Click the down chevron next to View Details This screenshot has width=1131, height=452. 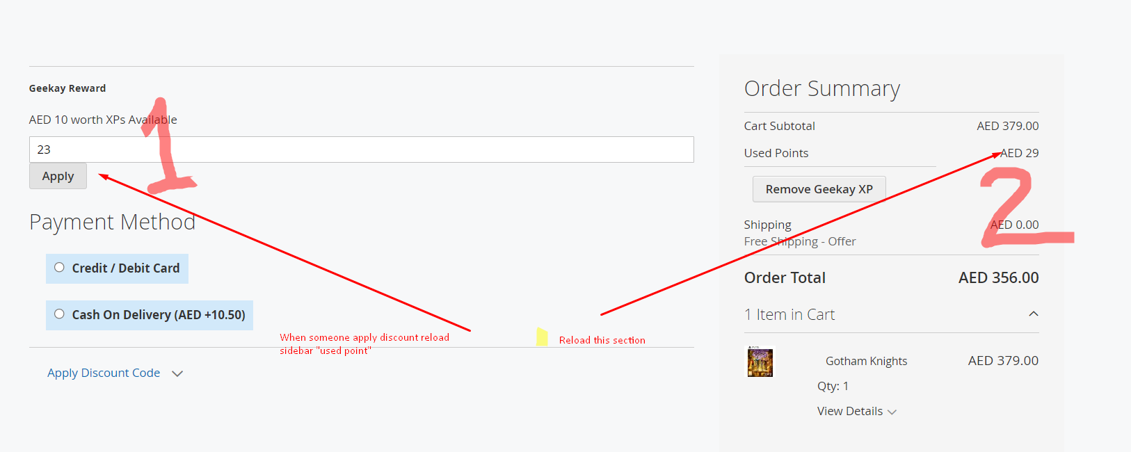892,412
